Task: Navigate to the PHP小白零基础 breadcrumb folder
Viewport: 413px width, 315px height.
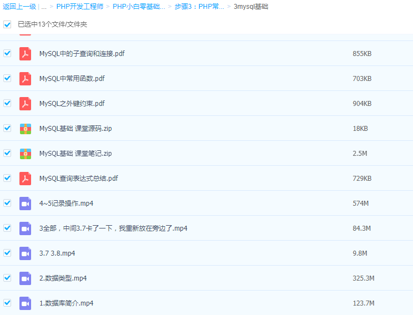Action: [x=139, y=7]
